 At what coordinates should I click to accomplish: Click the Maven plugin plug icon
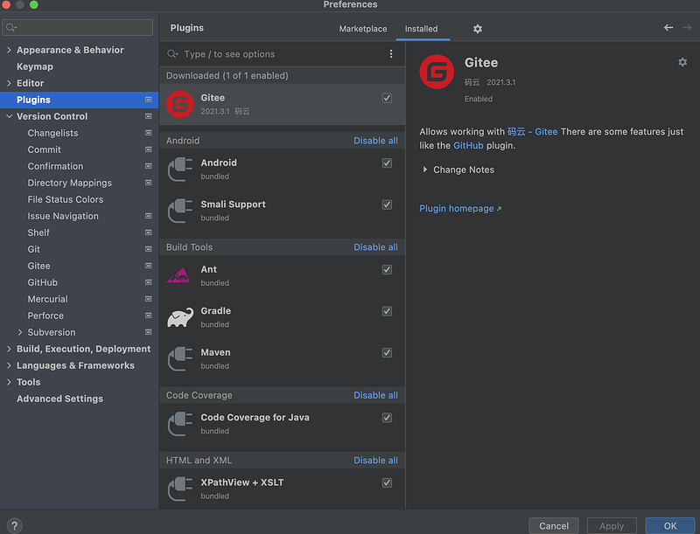click(x=180, y=359)
